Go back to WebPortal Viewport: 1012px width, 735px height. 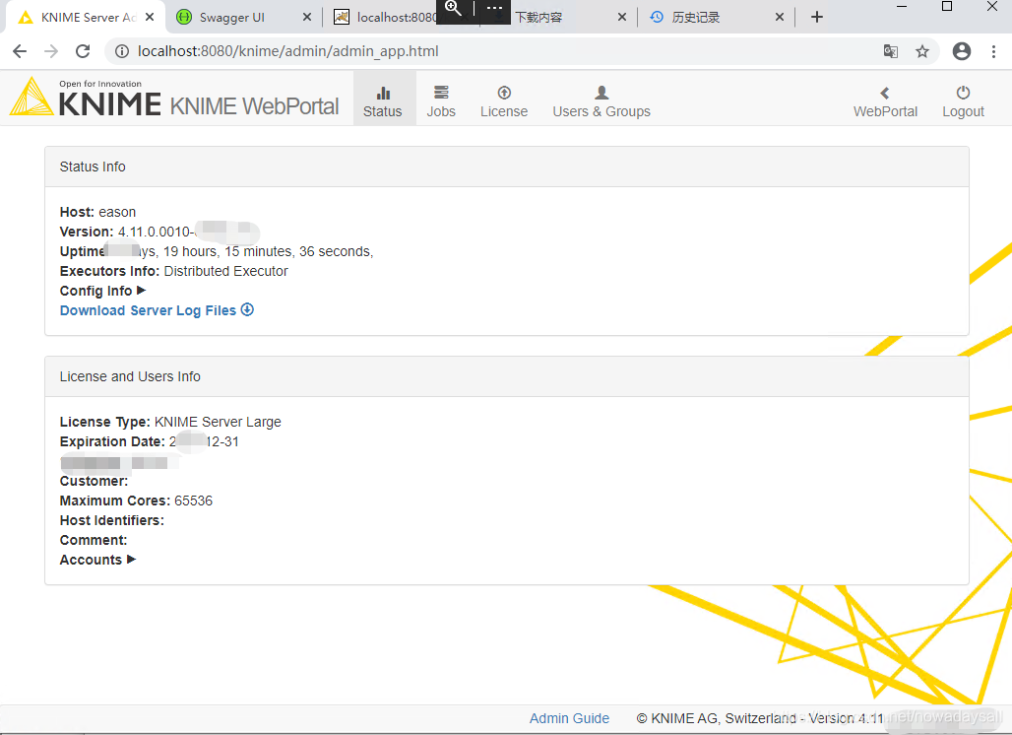coord(885,101)
